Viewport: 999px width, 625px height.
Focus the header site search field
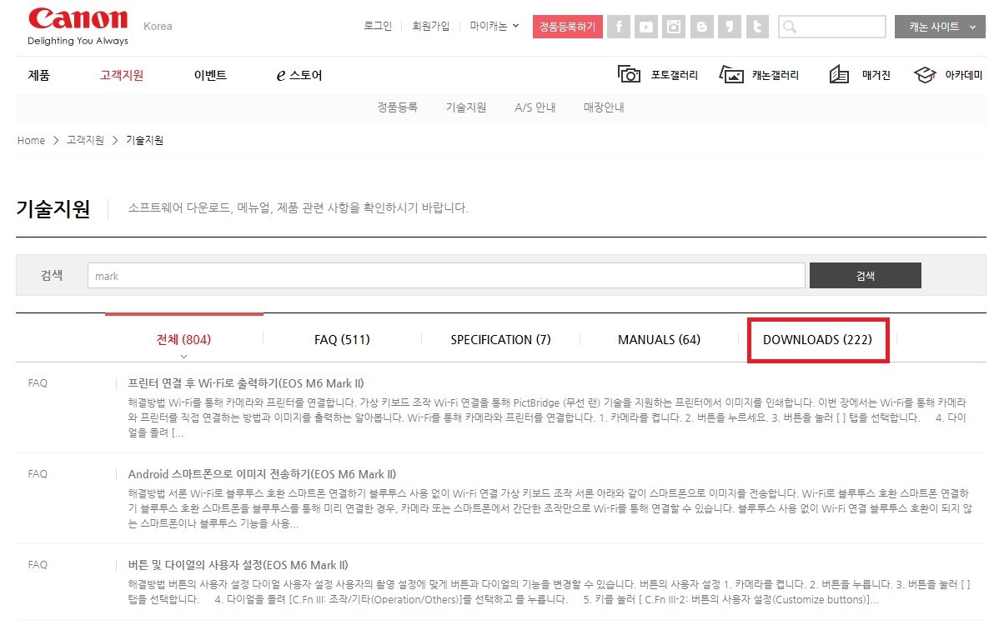pyautogui.click(x=831, y=27)
